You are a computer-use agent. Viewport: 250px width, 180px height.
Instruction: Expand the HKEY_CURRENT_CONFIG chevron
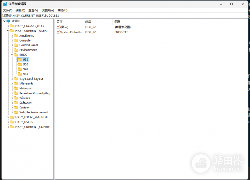8,127
